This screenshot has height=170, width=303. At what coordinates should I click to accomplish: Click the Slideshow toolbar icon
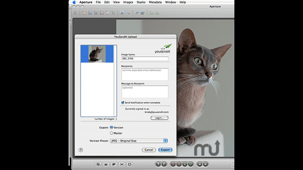tap(122, 13)
